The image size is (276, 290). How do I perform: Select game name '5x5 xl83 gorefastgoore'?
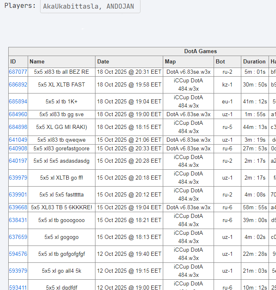62,149
